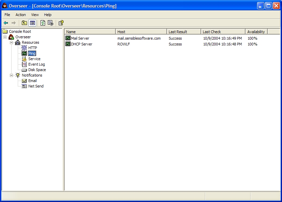Viewport: 282px width, 202px height.
Task: Minimize the Overseer window
Action: click(x=260, y=6)
